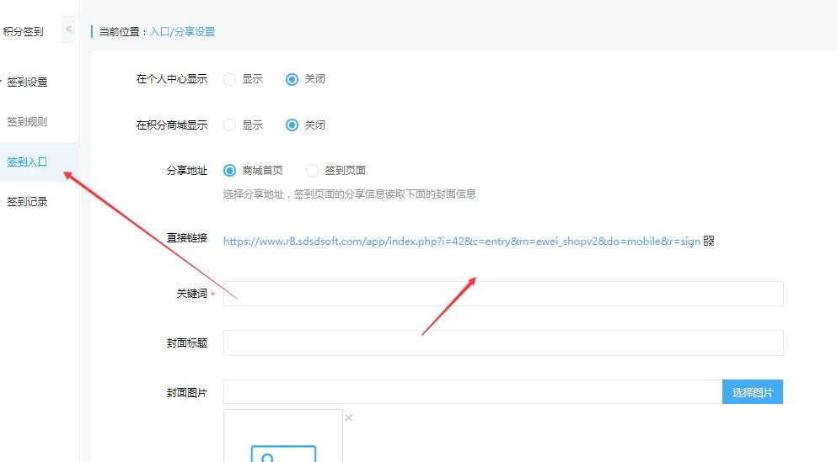Click the cover image thumbnail placeholder
This screenshot has height=462, width=837.
click(x=283, y=435)
